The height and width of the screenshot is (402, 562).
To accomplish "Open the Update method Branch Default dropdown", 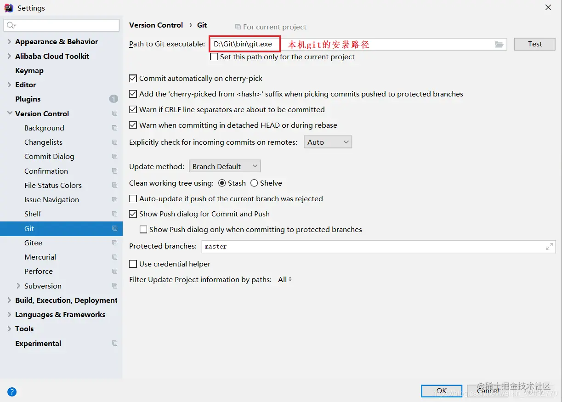I will pos(225,166).
